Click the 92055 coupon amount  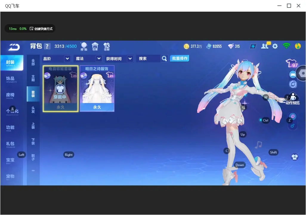click(217, 46)
